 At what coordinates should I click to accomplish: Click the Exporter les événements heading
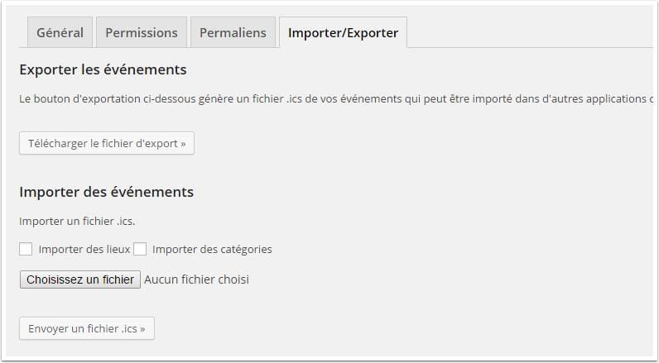click(x=103, y=69)
